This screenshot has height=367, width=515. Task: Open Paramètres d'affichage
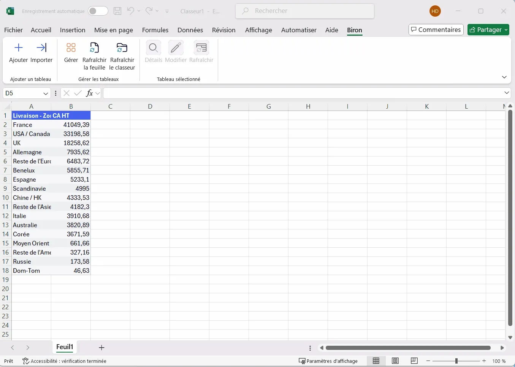pos(328,361)
